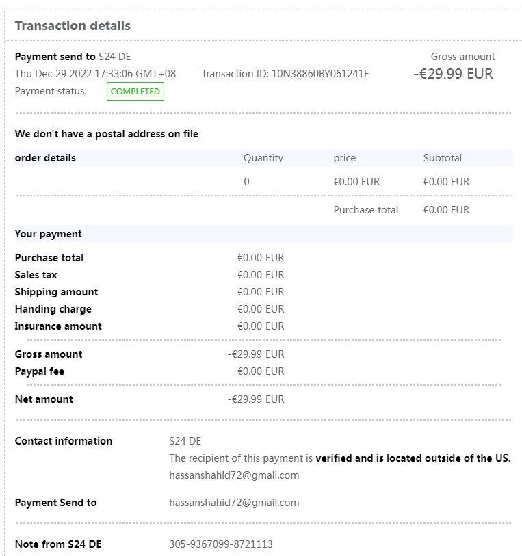522x556 pixels.
Task: Click the Net amount label
Action: click(44, 399)
